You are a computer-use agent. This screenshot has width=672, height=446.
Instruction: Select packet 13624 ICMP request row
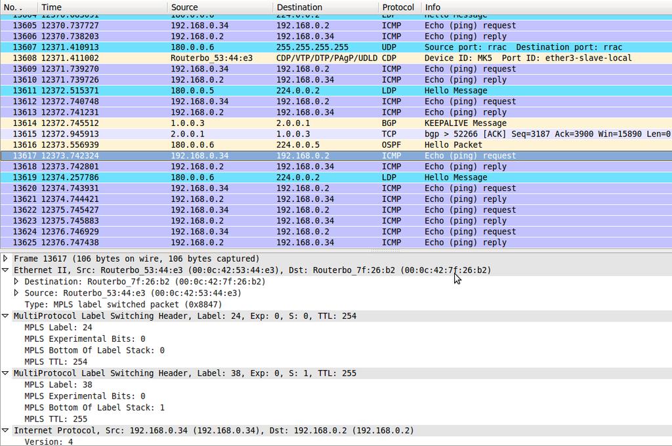pyautogui.click(x=336, y=232)
